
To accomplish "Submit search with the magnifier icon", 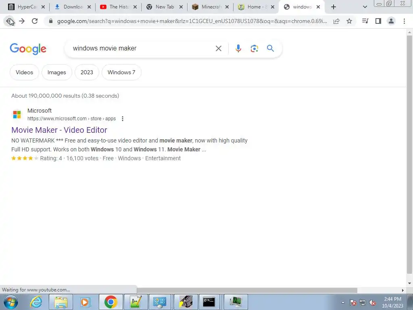I will coord(270,48).
